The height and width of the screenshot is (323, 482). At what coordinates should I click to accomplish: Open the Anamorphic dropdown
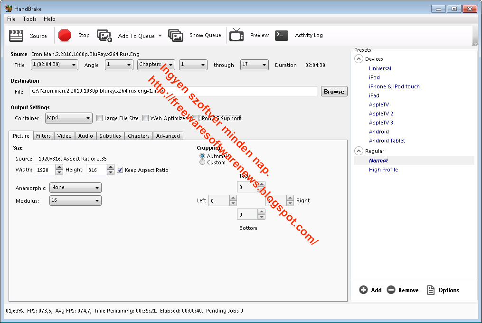(x=76, y=188)
